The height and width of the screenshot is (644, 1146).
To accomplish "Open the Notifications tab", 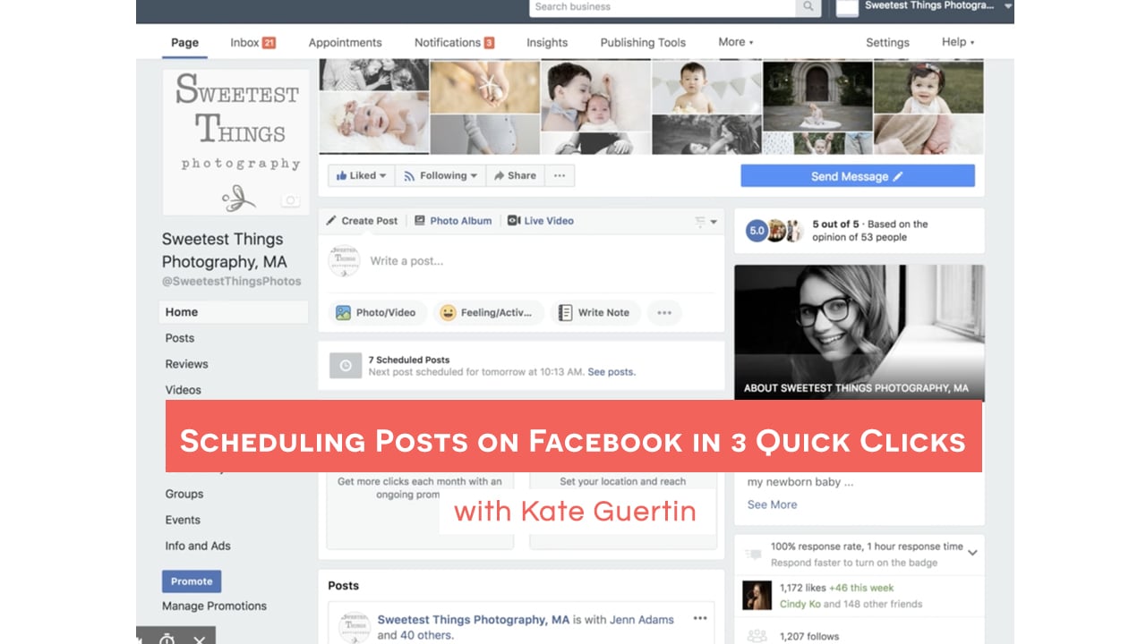I will [x=454, y=42].
